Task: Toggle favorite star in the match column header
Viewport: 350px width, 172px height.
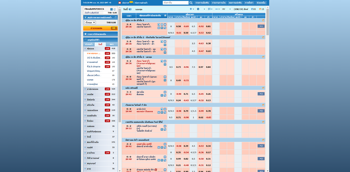Action: click(x=165, y=15)
